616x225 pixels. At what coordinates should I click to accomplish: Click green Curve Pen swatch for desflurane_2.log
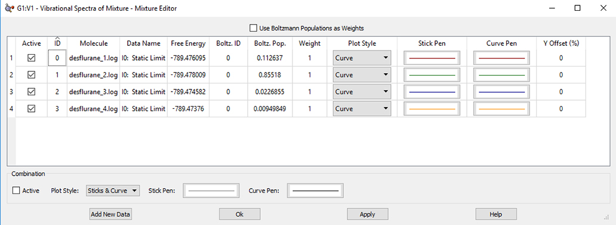(501, 75)
